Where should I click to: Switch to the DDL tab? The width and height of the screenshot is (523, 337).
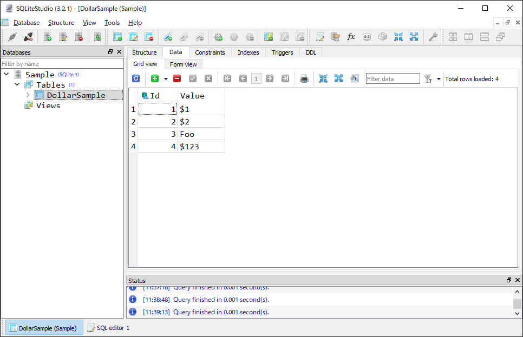[x=311, y=52]
